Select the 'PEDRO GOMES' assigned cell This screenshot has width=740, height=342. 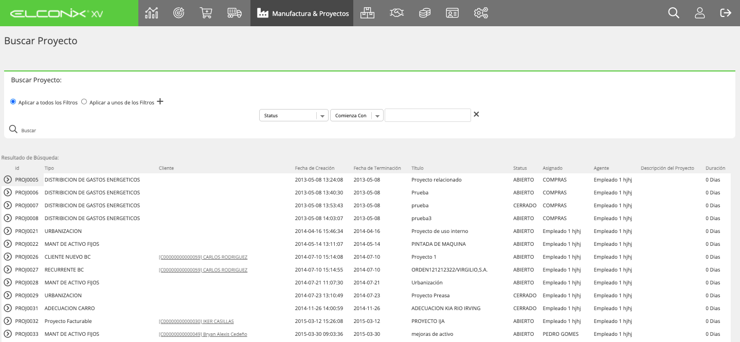tap(561, 334)
